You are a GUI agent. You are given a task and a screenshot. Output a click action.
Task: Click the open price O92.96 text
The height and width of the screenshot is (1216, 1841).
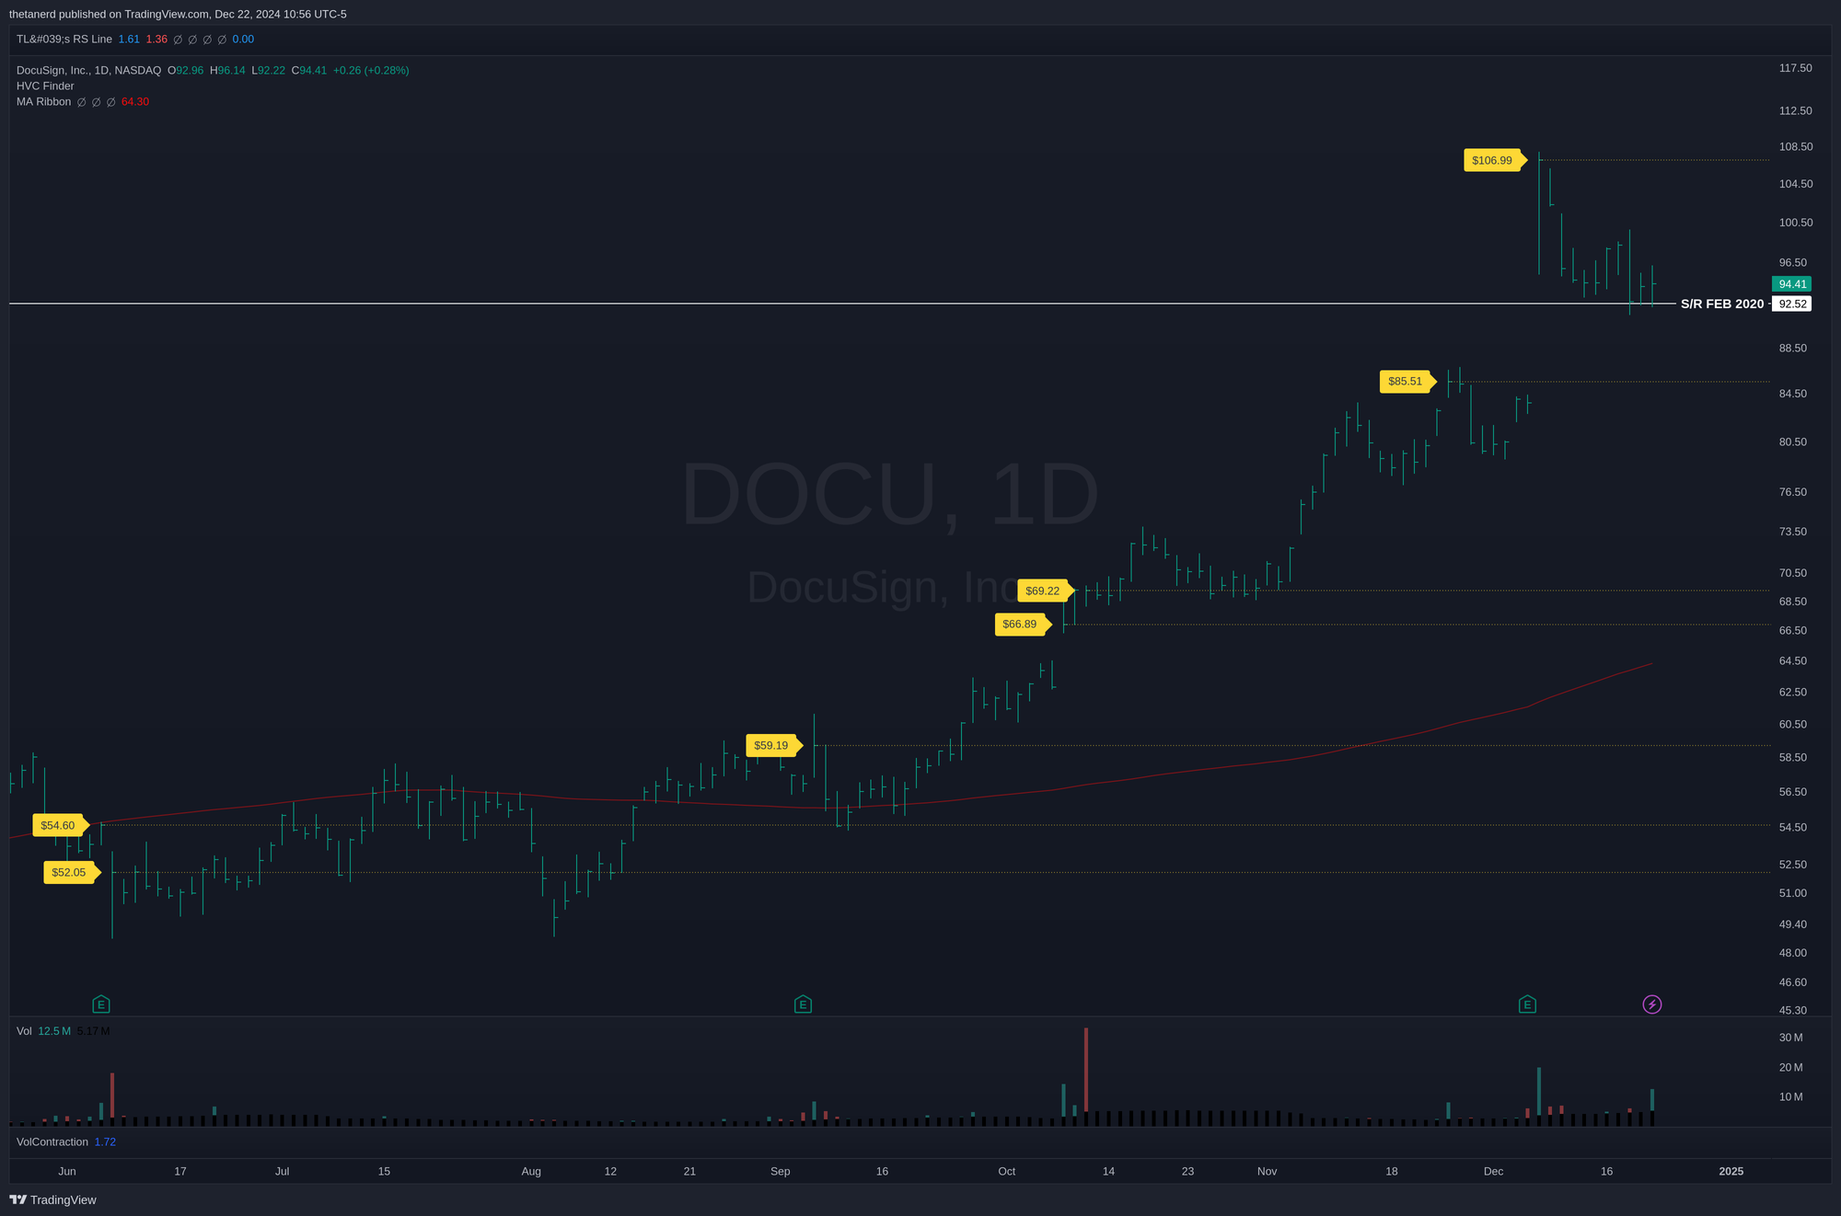tap(185, 70)
